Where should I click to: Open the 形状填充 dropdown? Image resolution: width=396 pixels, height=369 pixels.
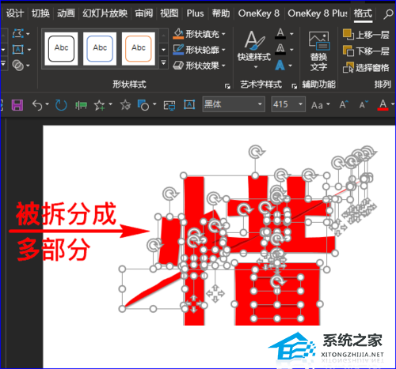(x=200, y=34)
